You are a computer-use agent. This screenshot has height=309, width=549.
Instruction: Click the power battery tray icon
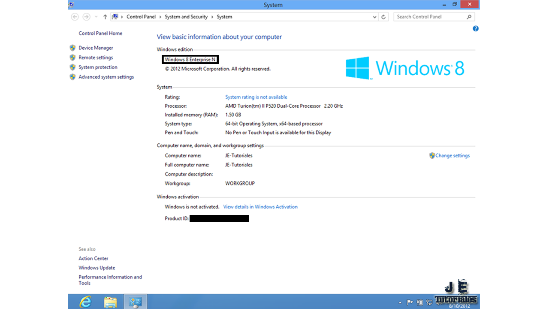pyautogui.click(x=419, y=302)
